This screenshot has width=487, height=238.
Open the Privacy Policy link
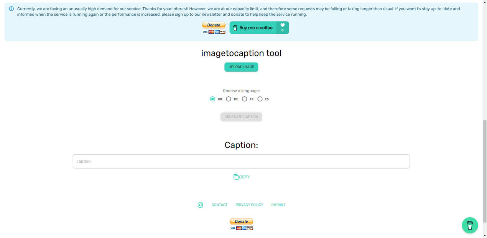tap(249, 205)
